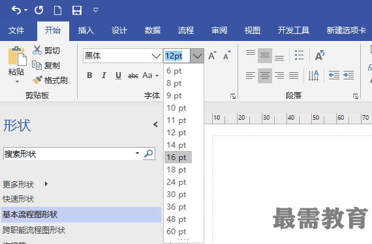Viewport: 372px width, 244px height.
Task: Open the undo history dropdown arrow
Action: (26, 10)
